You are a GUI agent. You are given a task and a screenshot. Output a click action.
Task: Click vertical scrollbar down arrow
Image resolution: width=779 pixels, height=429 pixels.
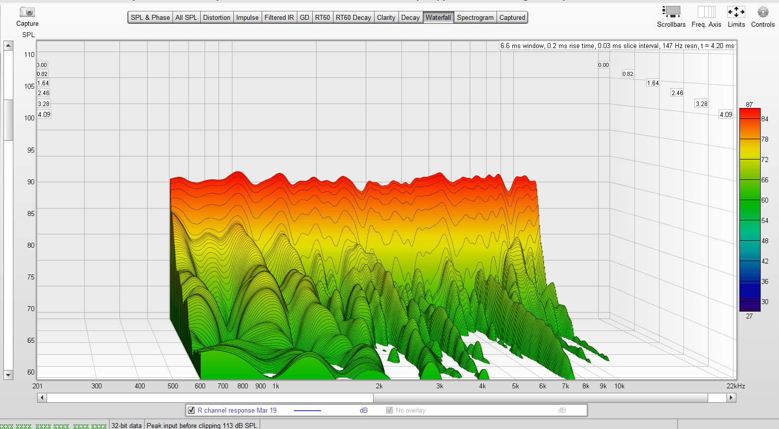pos(8,375)
